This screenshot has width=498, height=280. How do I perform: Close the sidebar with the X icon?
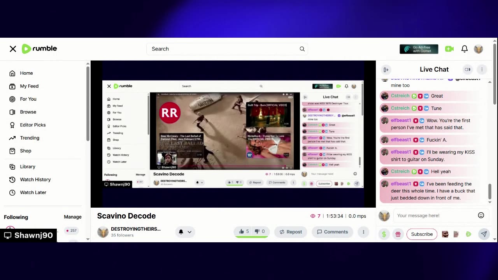coord(13,49)
